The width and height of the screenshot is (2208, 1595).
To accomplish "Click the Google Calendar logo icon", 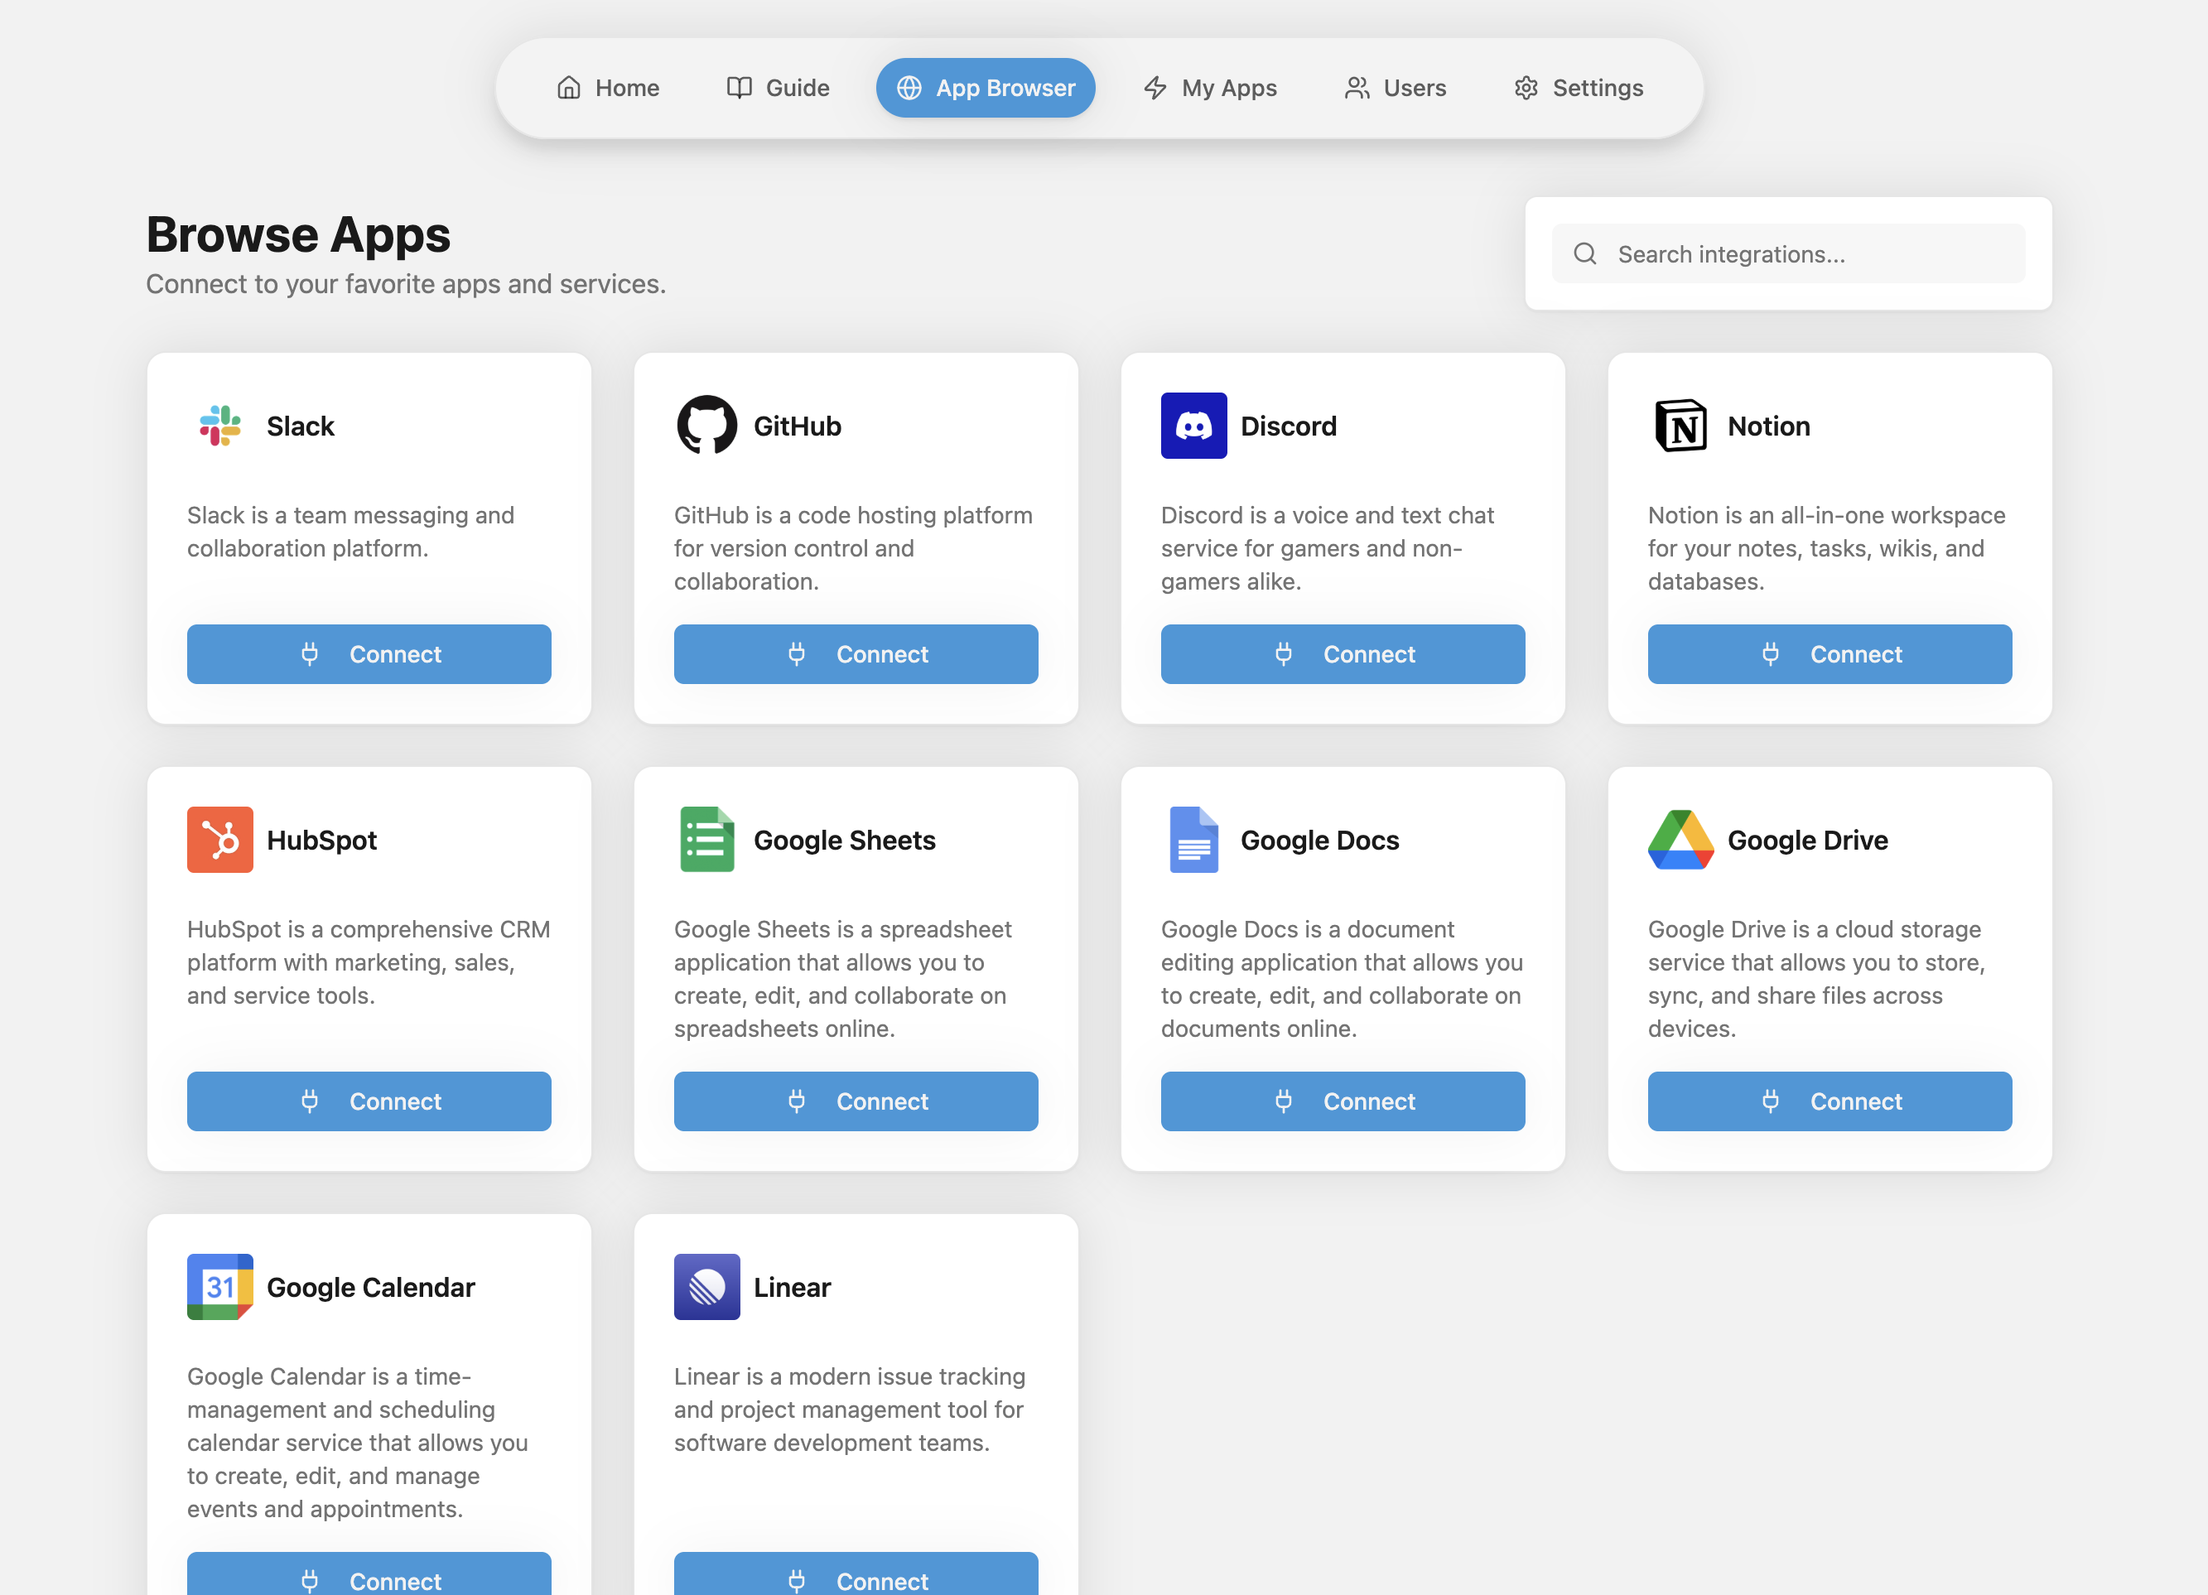I will pos(220,1286).
